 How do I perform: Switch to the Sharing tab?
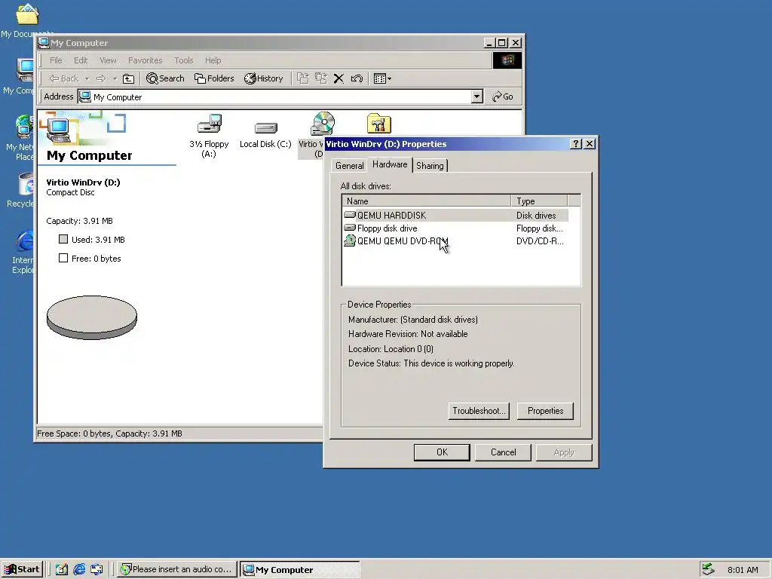(x=430, y=165)
